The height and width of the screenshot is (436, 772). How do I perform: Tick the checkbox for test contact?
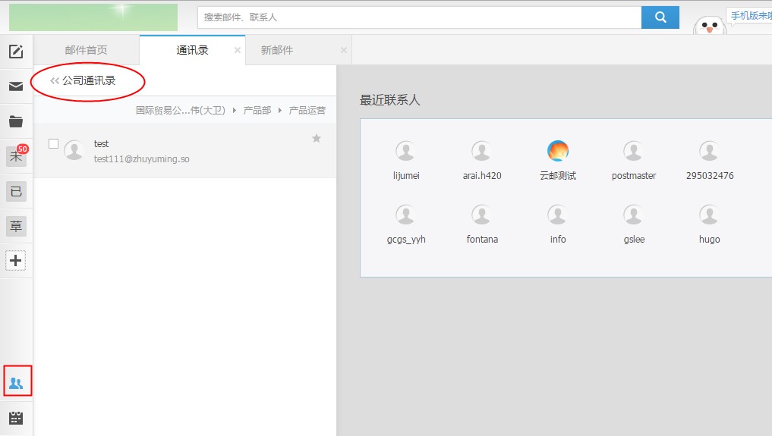53,143
